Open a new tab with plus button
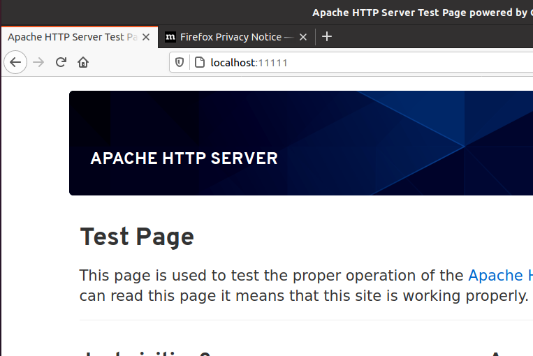The height and width of the screenshot is (356, 533). click(327, 37)
